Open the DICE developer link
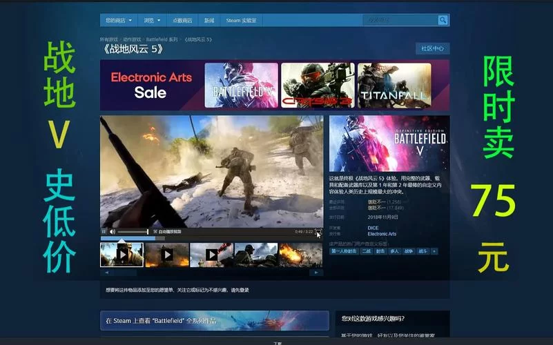Image resolution: width=553 pixels, height=345 pixels. 373,228
